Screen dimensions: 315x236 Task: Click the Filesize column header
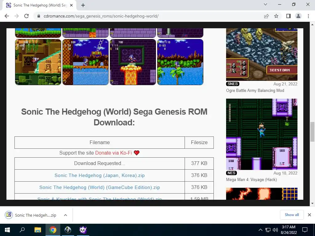click(x=199, y=143)
